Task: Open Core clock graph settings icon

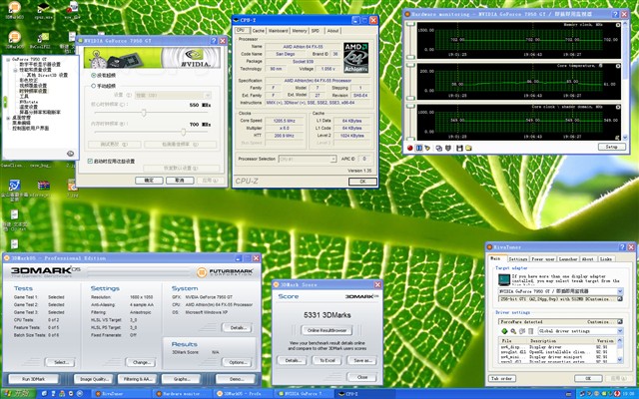Action: click(x=618, y=107)
